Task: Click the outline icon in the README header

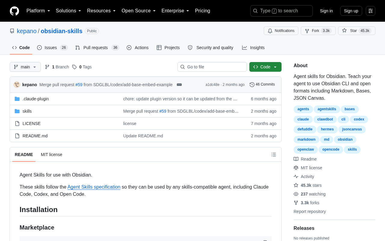Action: coord(274,155)
